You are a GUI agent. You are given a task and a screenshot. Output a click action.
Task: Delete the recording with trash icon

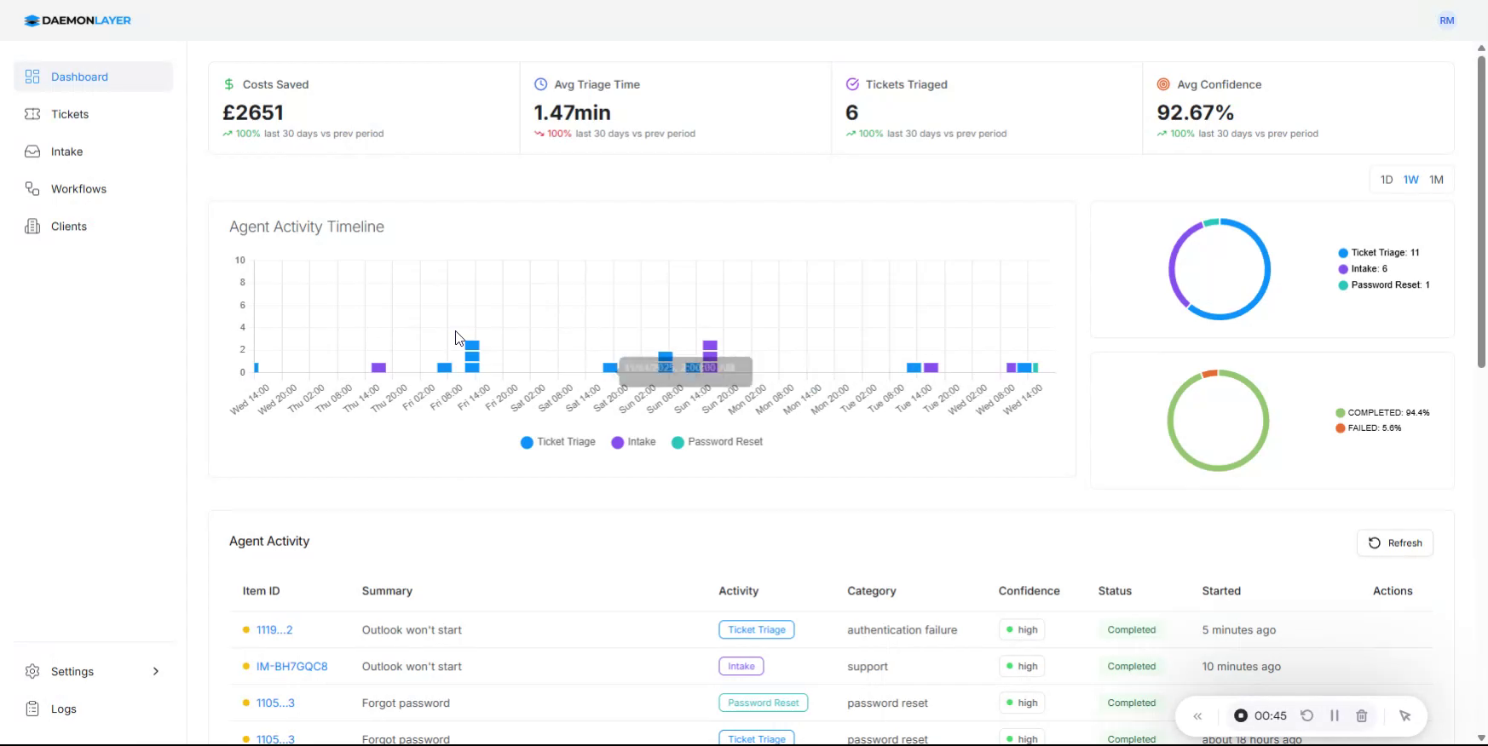(1362, 716)
